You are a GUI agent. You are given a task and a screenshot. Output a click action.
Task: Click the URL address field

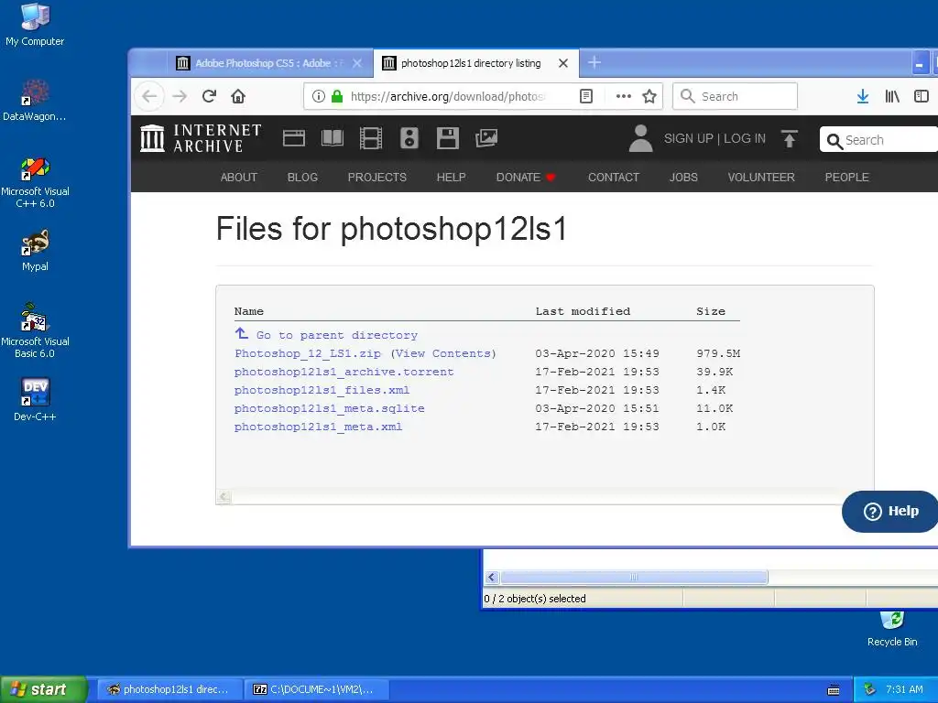point(449,96)
